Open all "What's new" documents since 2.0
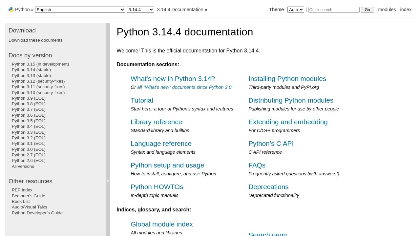 click(184, 87)
